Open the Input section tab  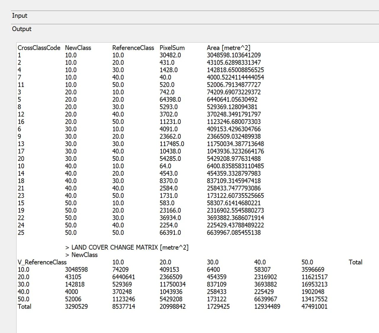pyautogui.click(x=20, y=16)
